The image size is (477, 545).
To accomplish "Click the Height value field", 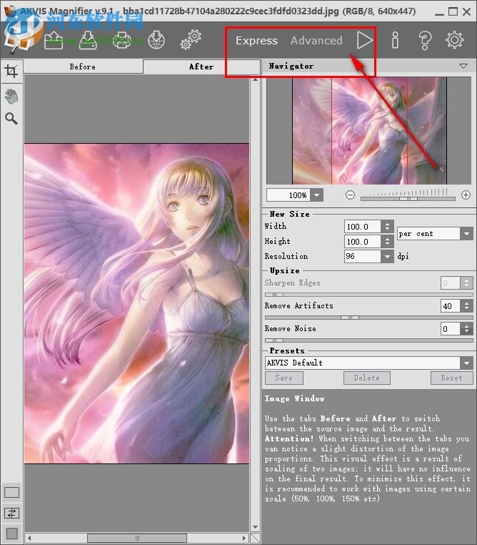I will click(x=363, y=242).
